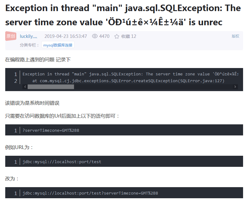Click scroll right arrow in code block
The width and height of the screenshot is (248, 205).
pos(235,86)
